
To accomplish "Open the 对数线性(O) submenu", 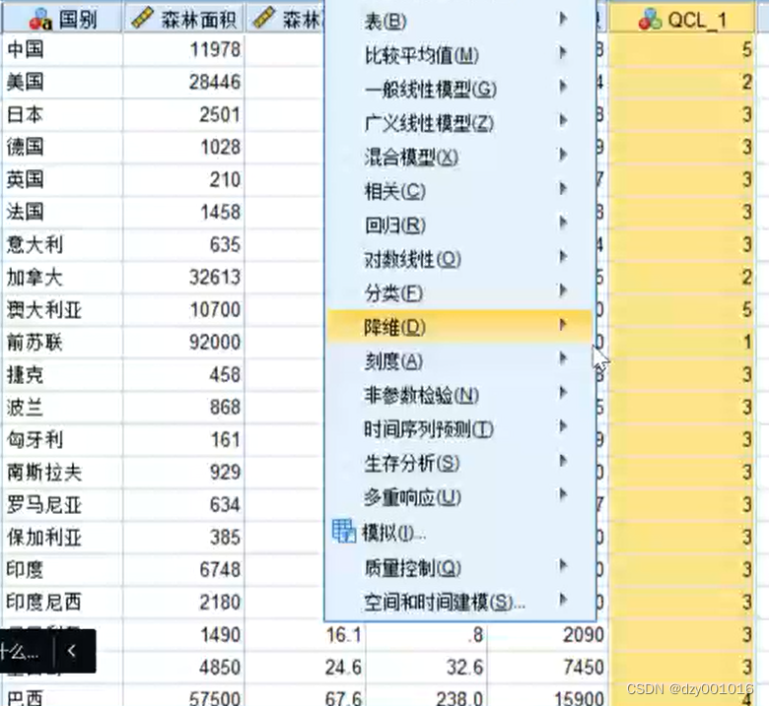I will [460, 259].
